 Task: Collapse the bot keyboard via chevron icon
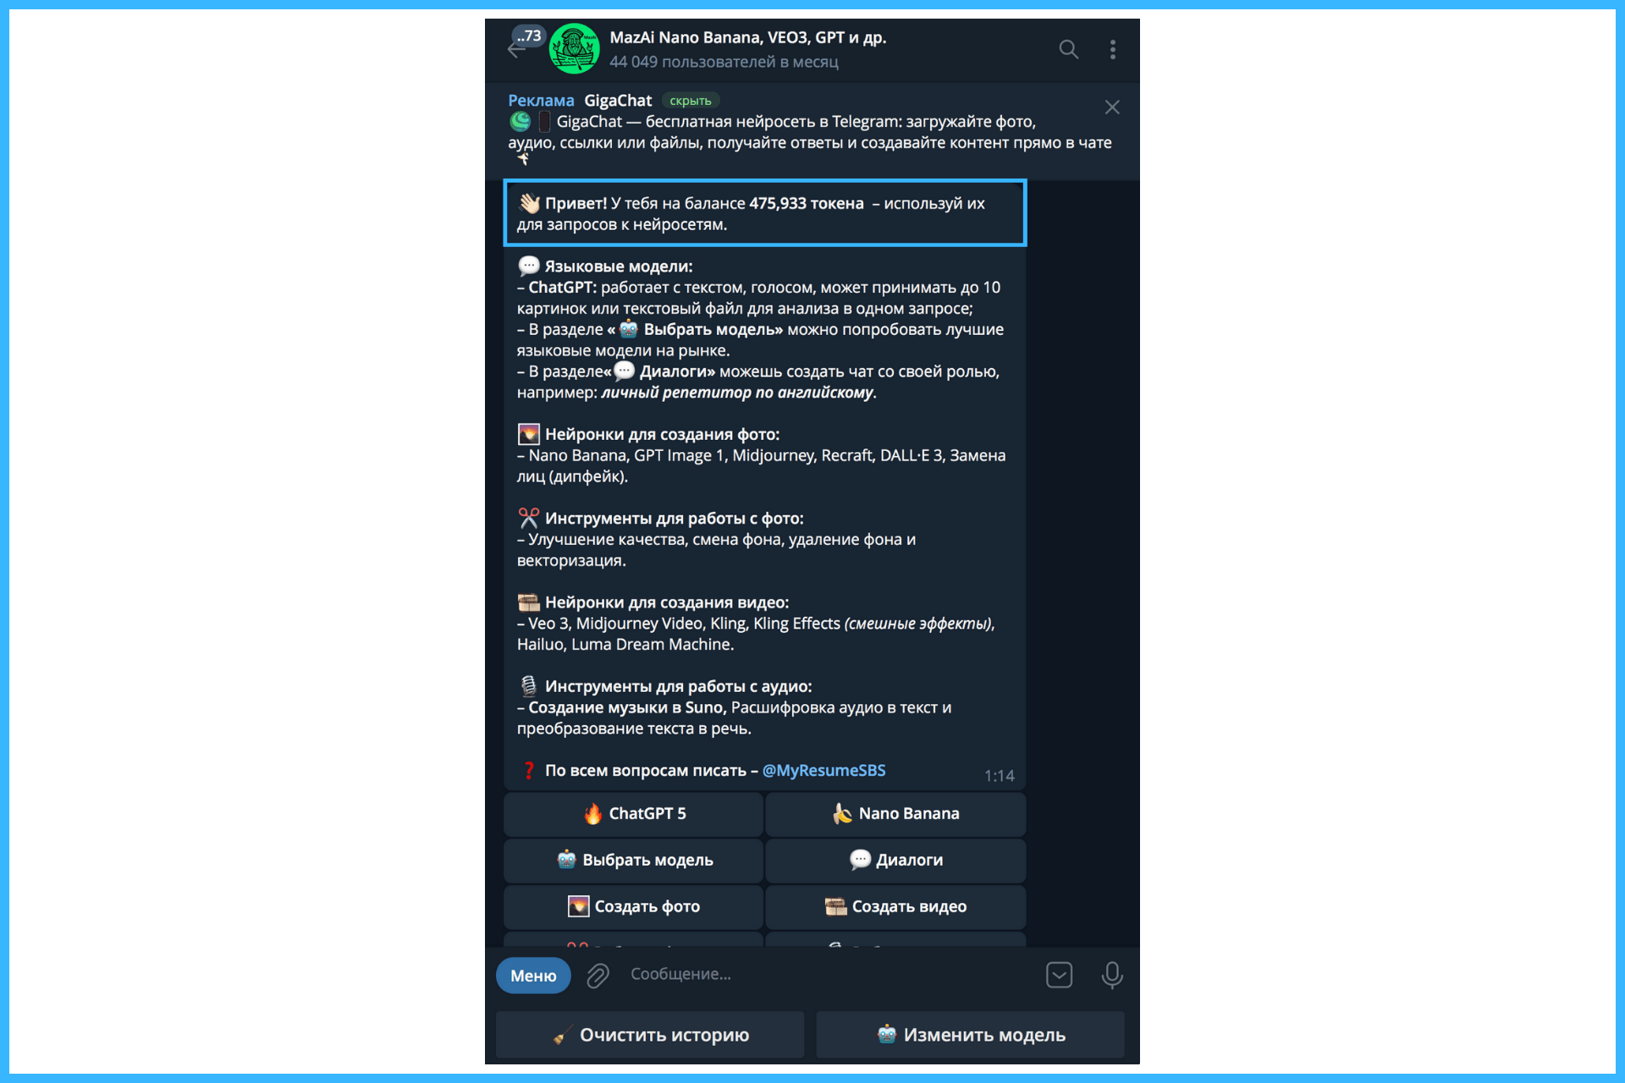pyautogui.click(x=1060, y=976)
